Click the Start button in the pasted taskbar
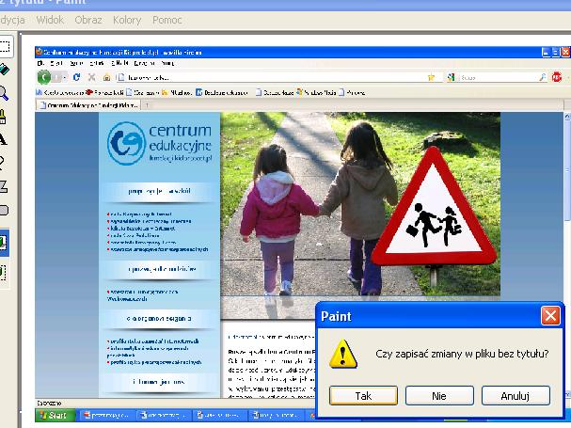The width and height of the screenshot is (571, 428). click(55, 415)
